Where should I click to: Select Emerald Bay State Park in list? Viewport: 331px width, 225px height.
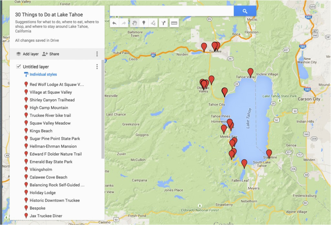tap(51, 162)
